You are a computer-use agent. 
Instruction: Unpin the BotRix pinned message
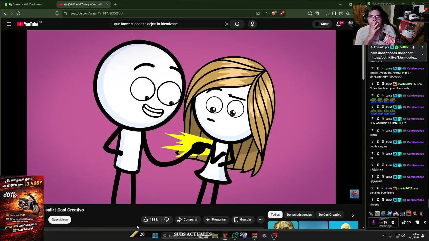413,47
